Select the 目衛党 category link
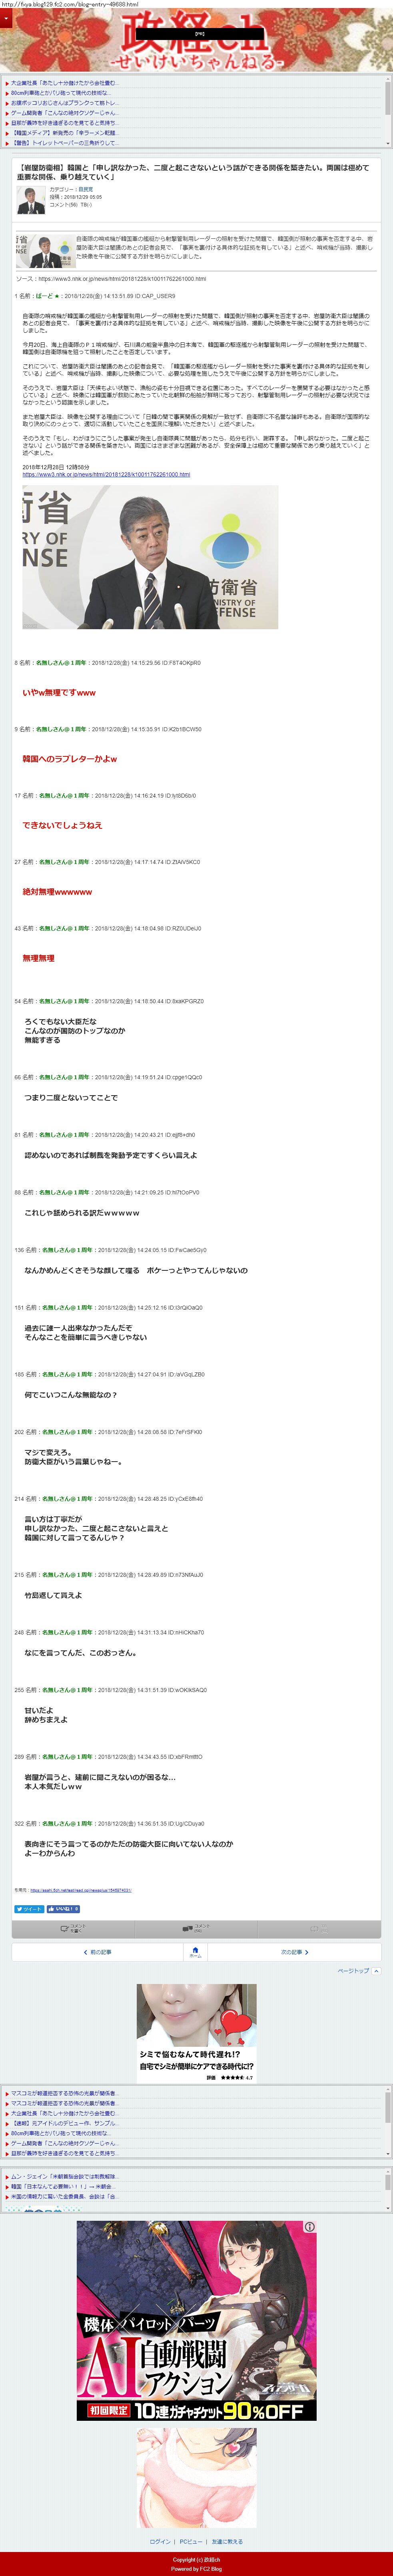Viewport: 393px width, 2576px height. [85, 189]
